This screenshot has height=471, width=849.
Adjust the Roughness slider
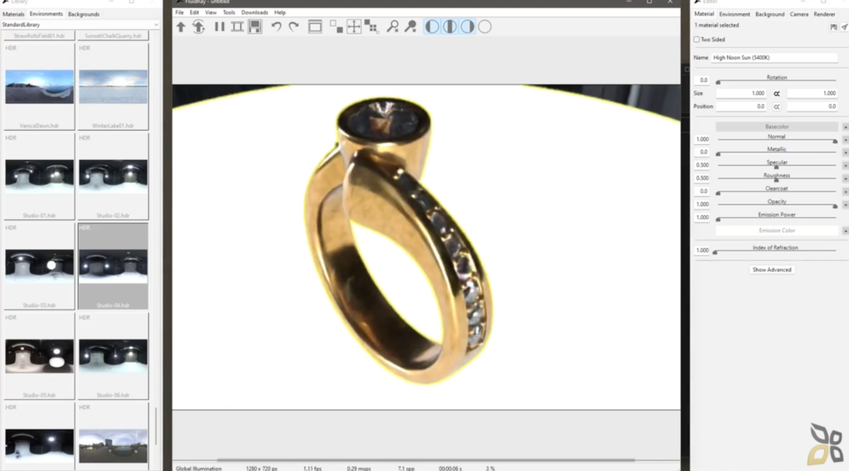point(776,180)
